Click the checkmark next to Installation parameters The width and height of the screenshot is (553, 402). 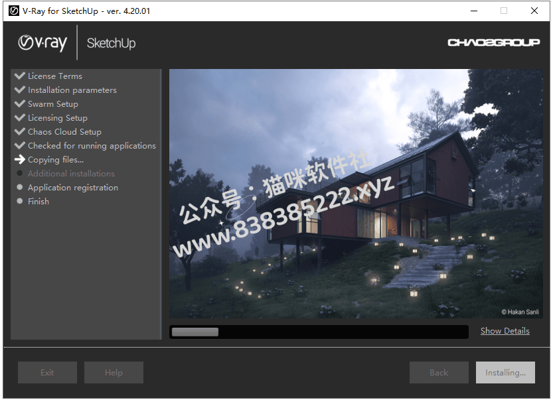point(20,90)
